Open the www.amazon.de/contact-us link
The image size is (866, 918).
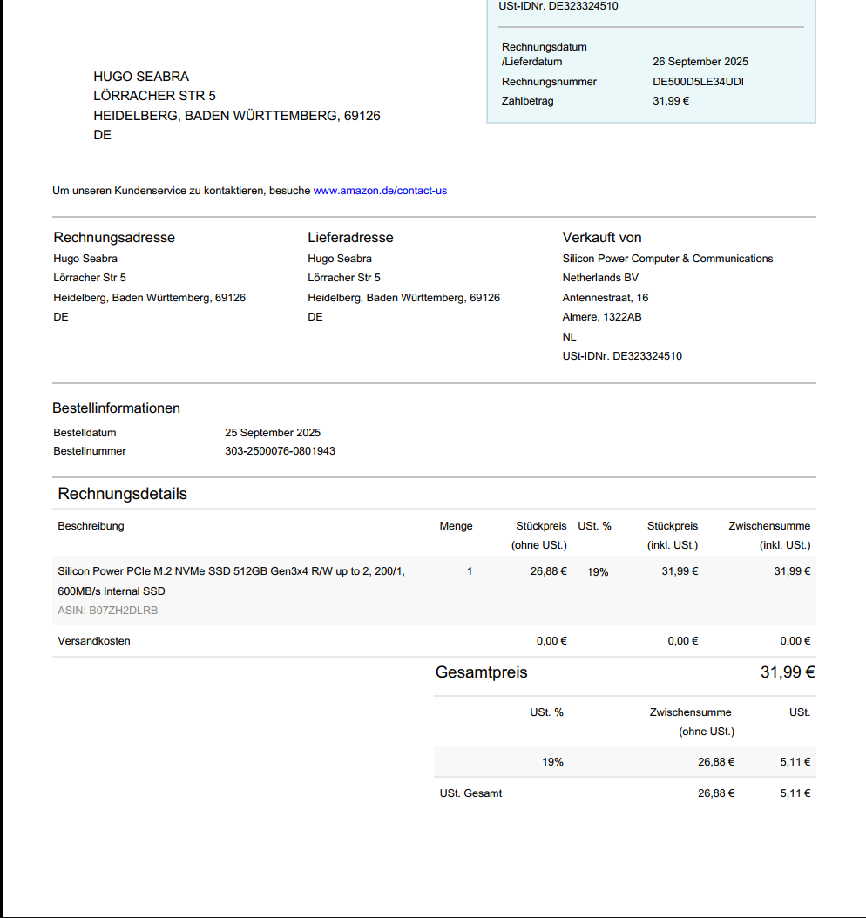[380, 191]
